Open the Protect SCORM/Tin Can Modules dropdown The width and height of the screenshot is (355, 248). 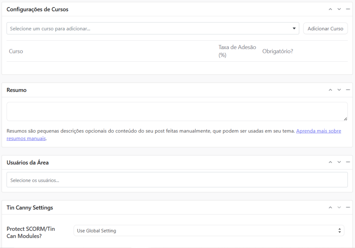click(209, 231)
